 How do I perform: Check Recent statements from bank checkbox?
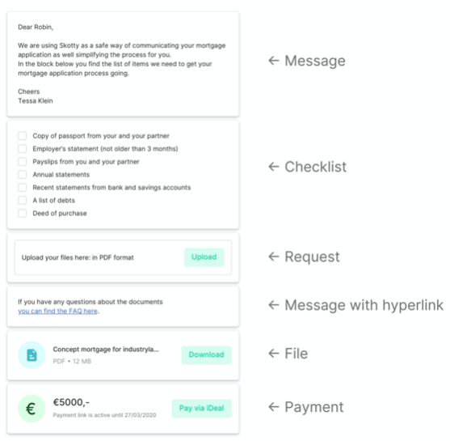click(22, 188)
